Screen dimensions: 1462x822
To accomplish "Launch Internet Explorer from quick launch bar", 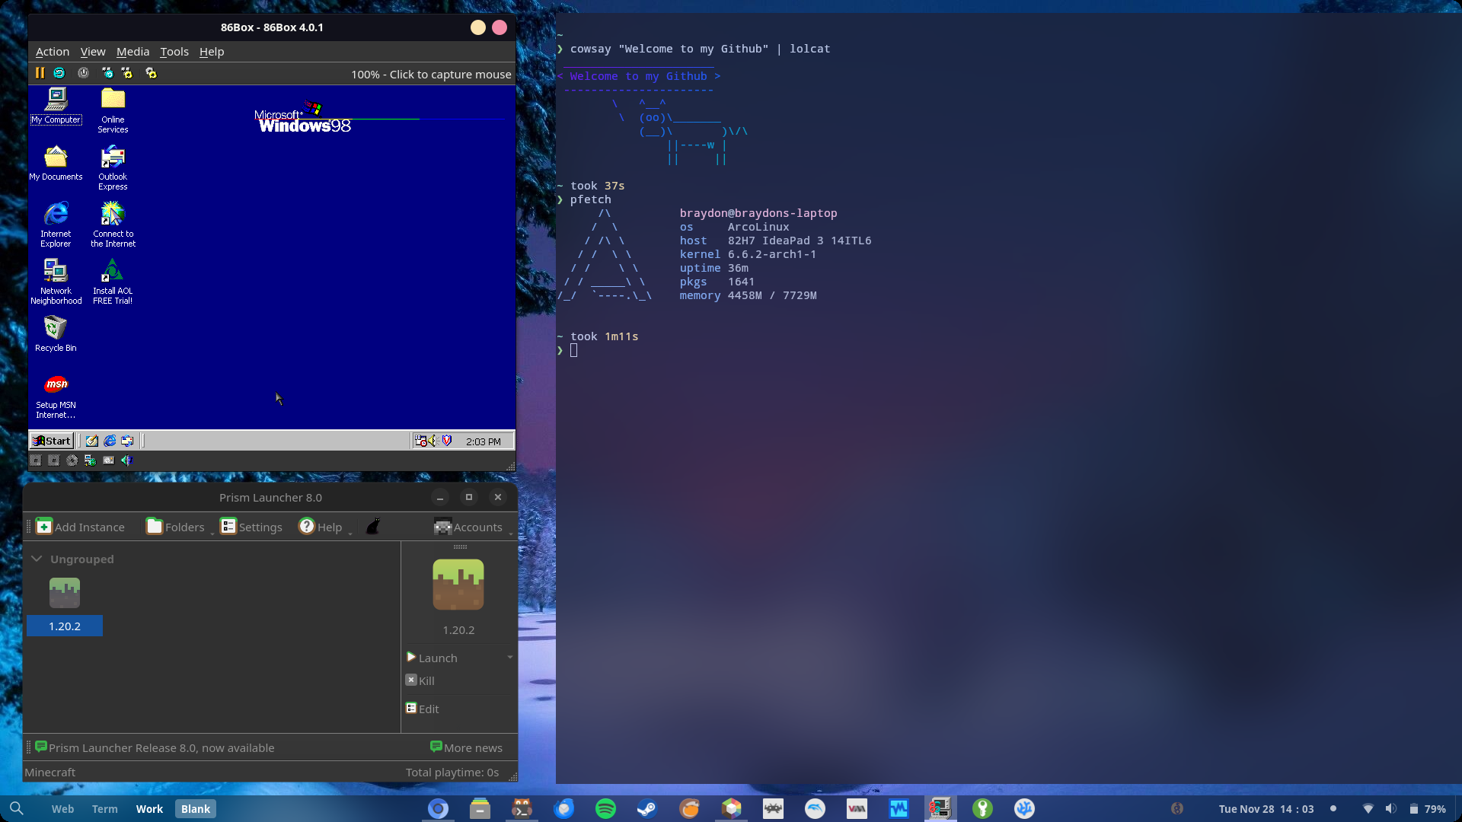I will (x=110, y=441).
